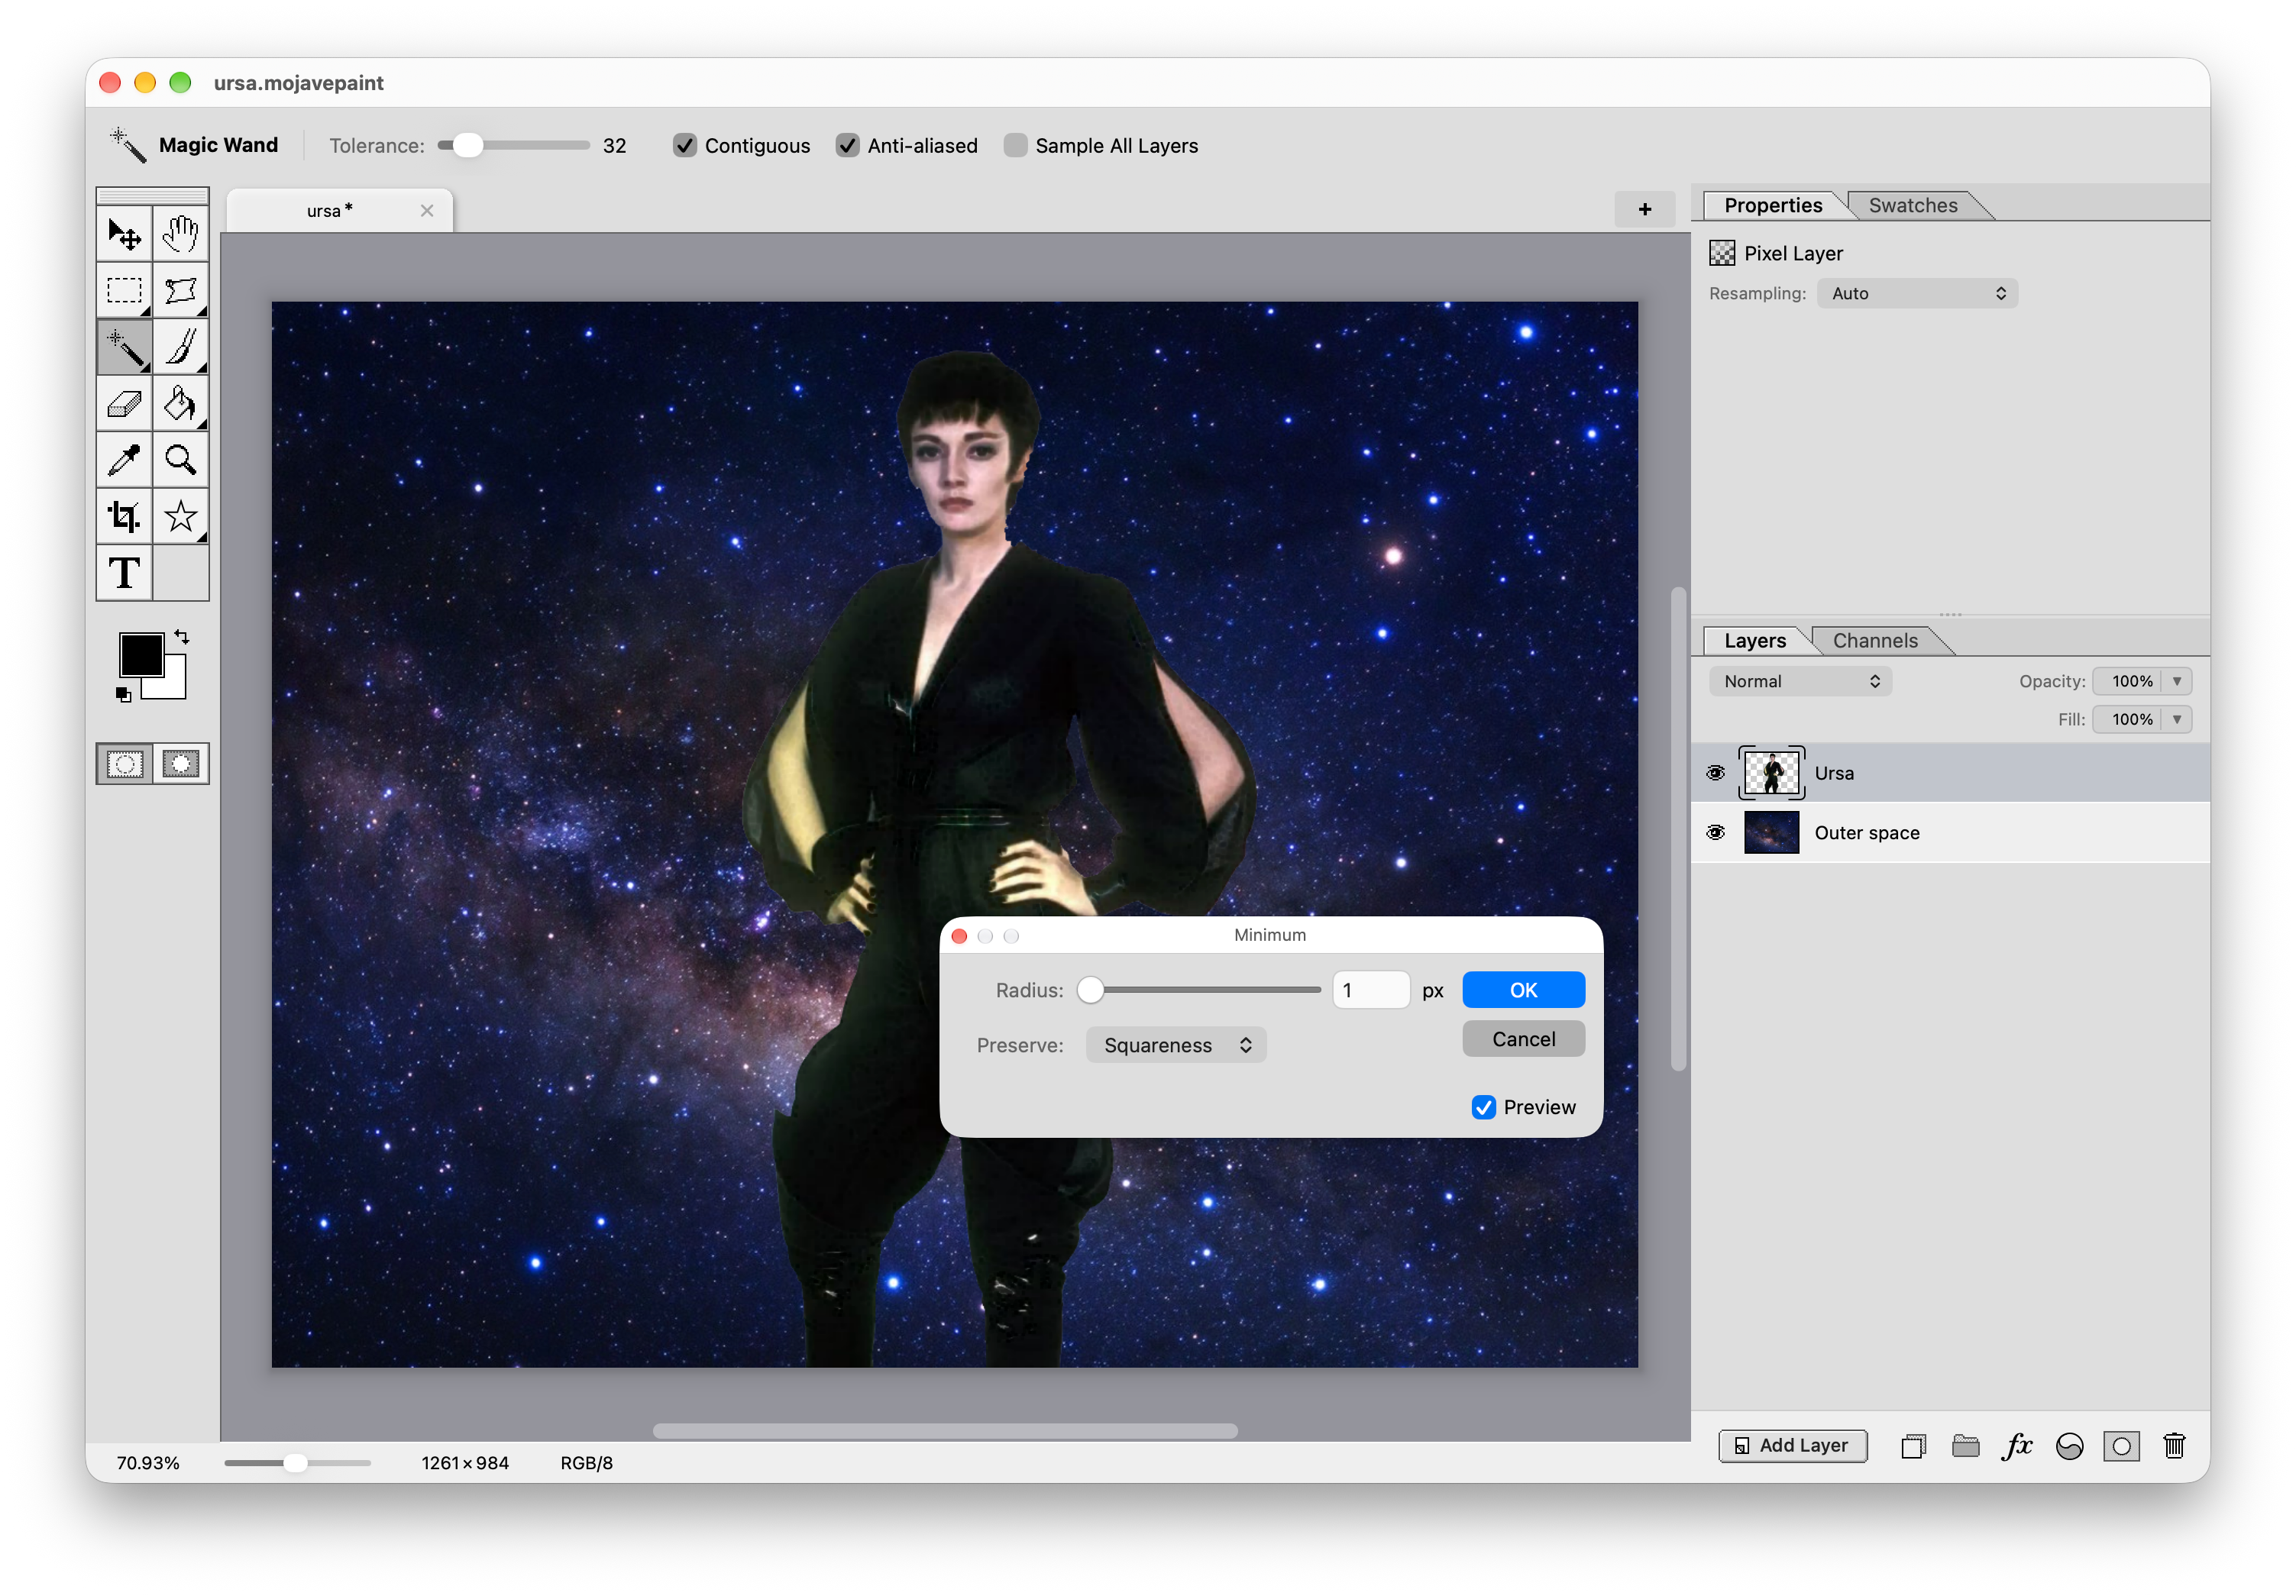Viewport: 2296px width, 1596px height.
Task: Select the Hand tool
Action: click(181, 235)
